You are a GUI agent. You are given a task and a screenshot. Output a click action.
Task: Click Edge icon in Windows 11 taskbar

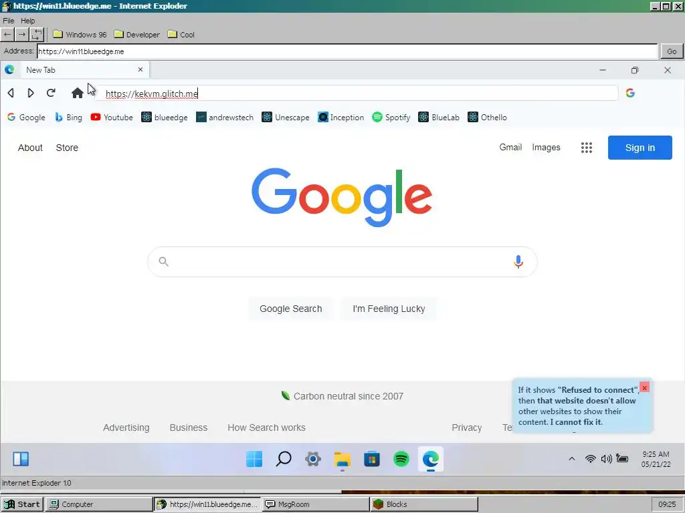coord(430,459)
